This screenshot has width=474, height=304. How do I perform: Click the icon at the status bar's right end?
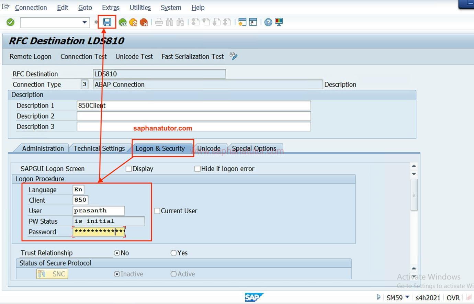469,297
